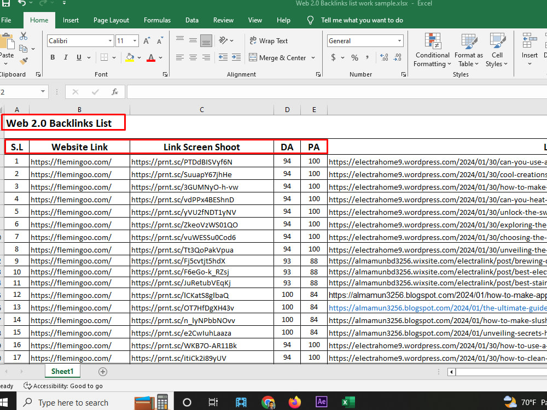
Task: Click the Decrease Font Size icon
Action: pos(160,41)
